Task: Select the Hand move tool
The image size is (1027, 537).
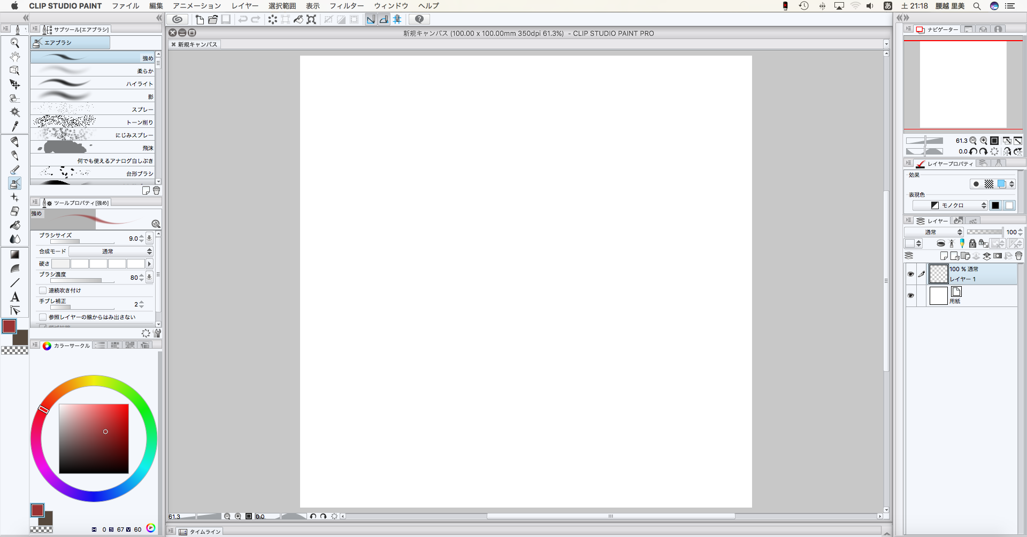Action: (x=15, y=57)
